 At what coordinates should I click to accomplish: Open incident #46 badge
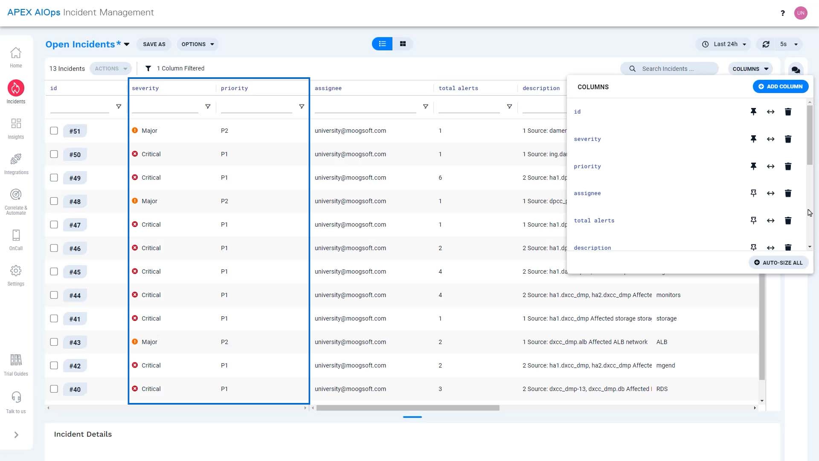point(75,248)
